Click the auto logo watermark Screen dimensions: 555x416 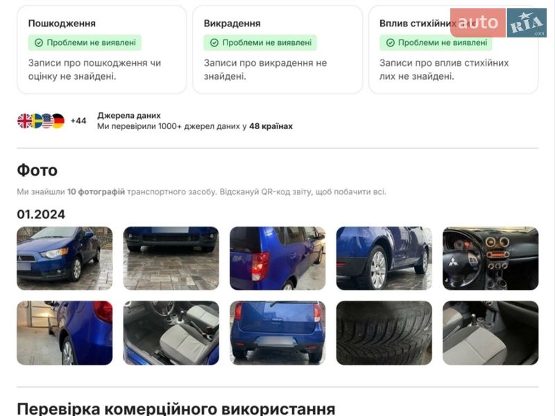click(x=478, y=23)
